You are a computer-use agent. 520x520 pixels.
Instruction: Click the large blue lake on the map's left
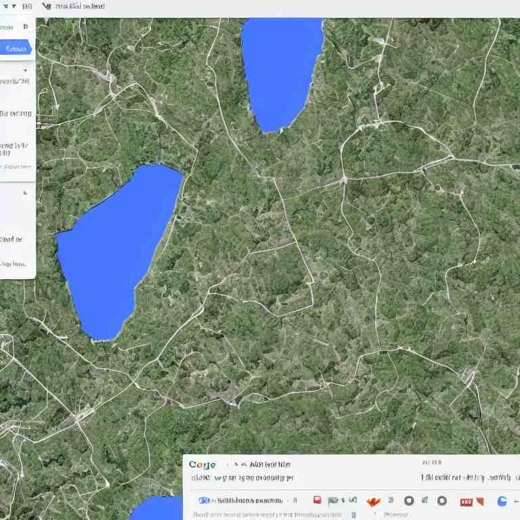pos(115,251)
